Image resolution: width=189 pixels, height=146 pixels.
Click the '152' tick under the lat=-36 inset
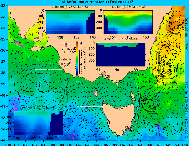tap(129, 37)
